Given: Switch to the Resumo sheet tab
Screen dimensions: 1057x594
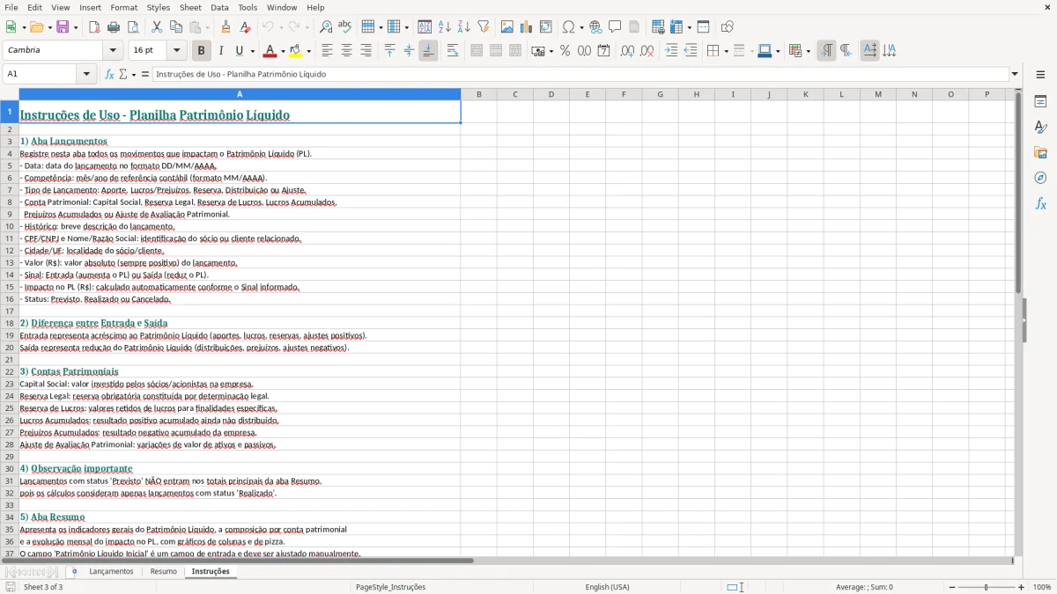Looking at the screenshot, I should (x=163, y=572).
